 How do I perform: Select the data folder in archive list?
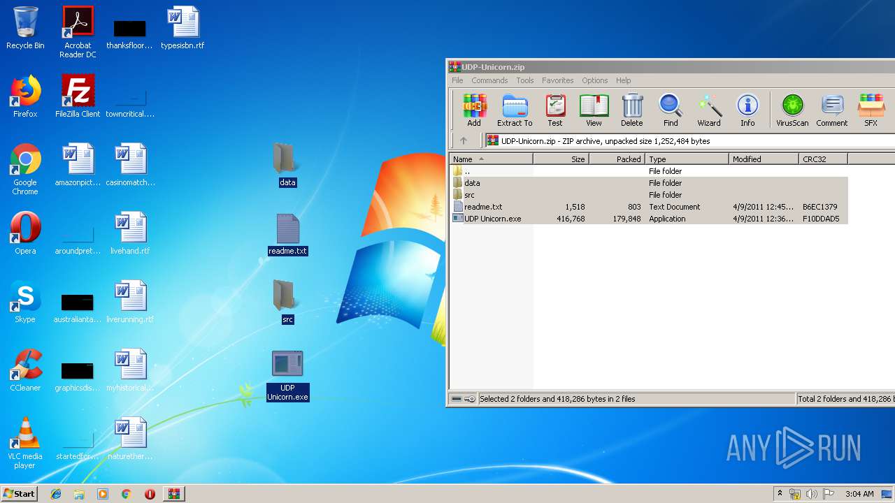(x=649, y=183)
